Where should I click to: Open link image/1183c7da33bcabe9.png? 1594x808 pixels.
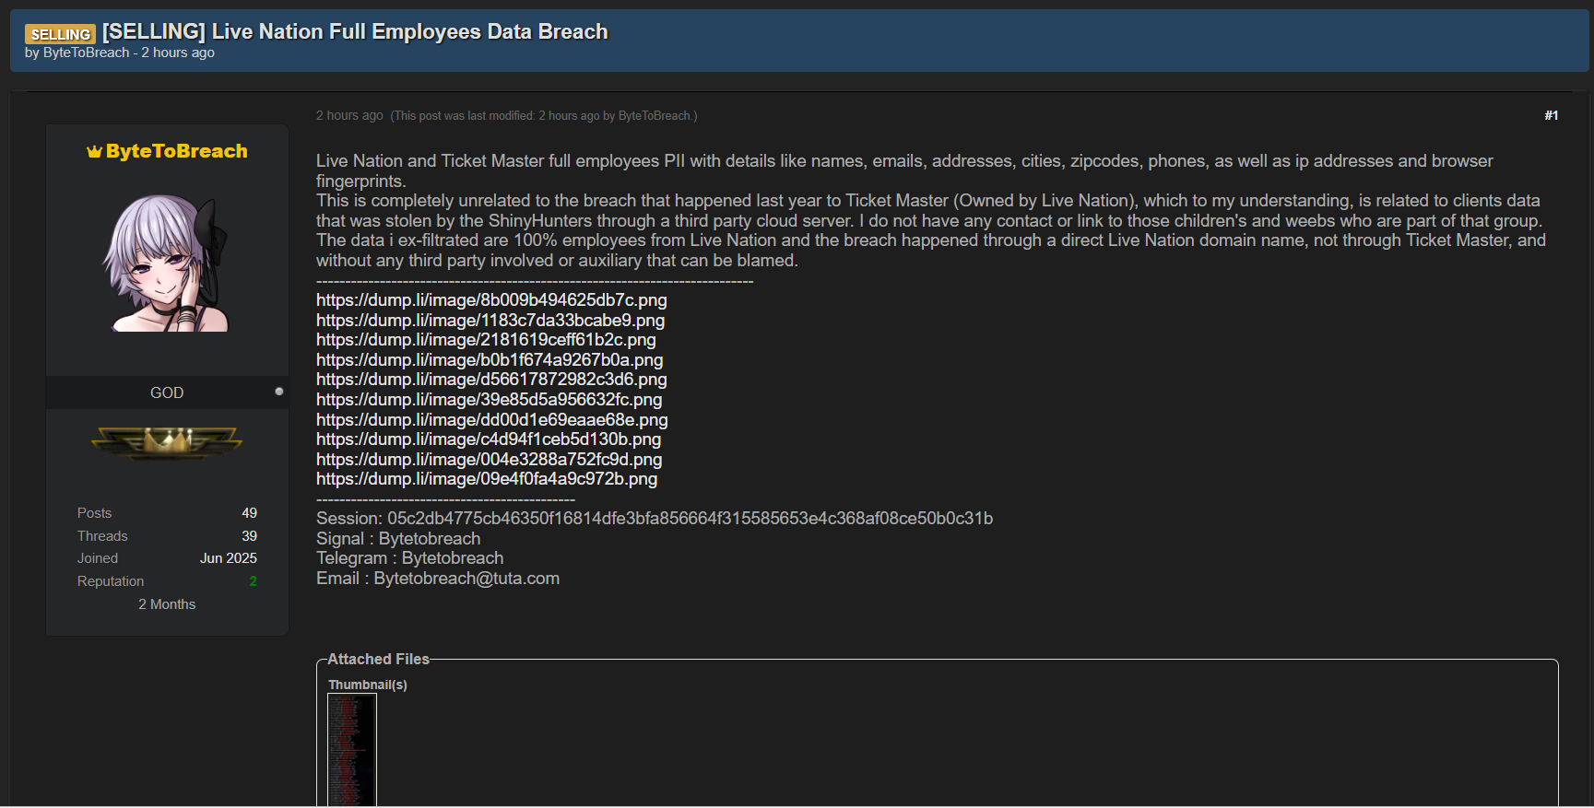pos(490,321)
